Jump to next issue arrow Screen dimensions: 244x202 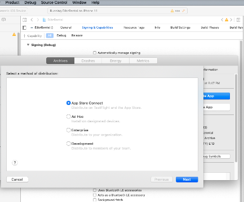231,20
